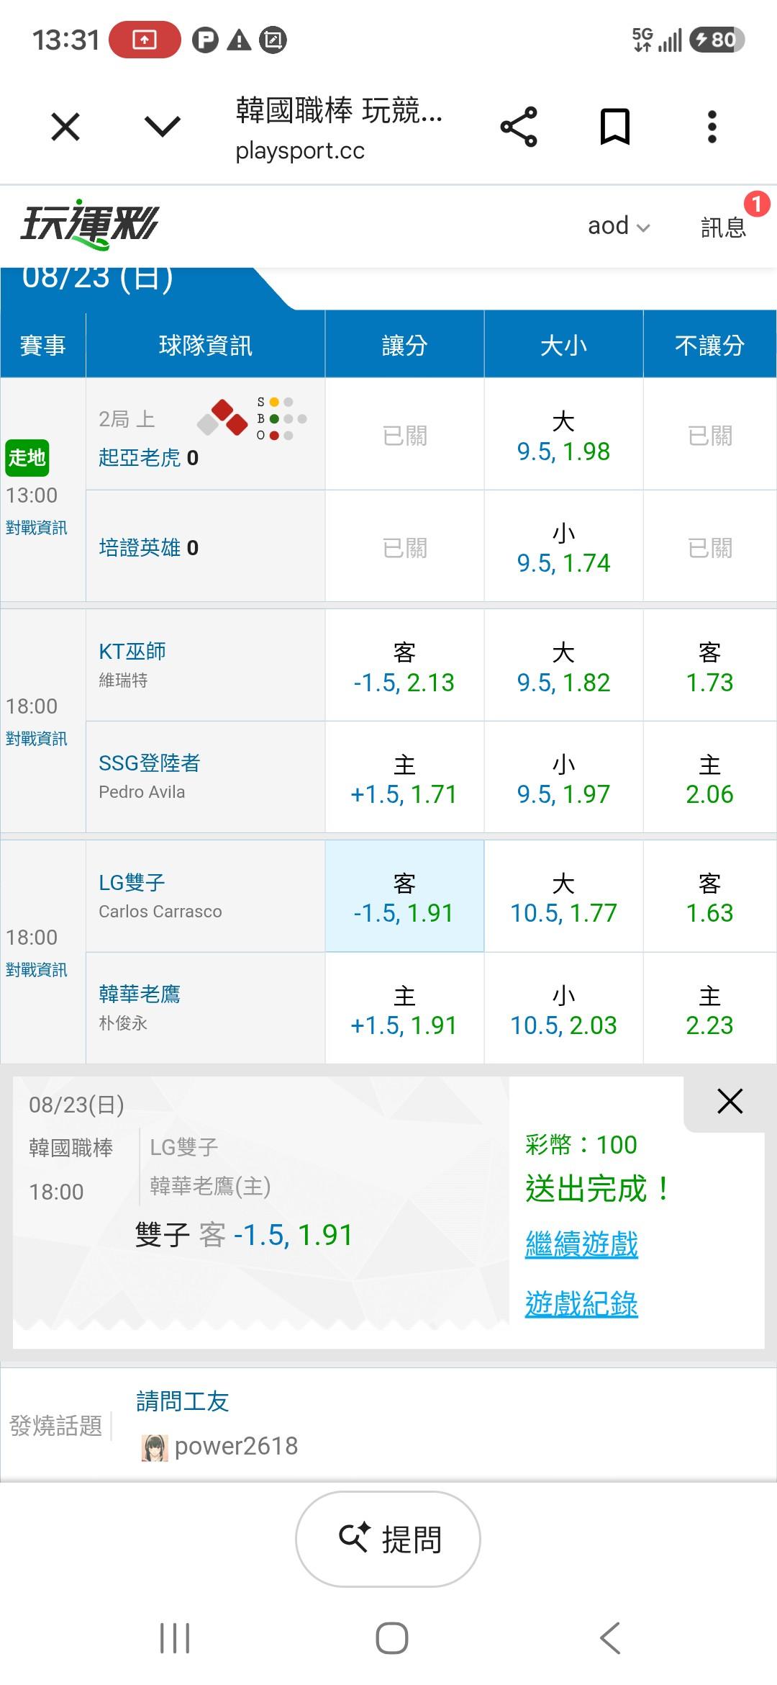
Task: Close the browser tab with X icon
Action: click(x=65, y=127)
